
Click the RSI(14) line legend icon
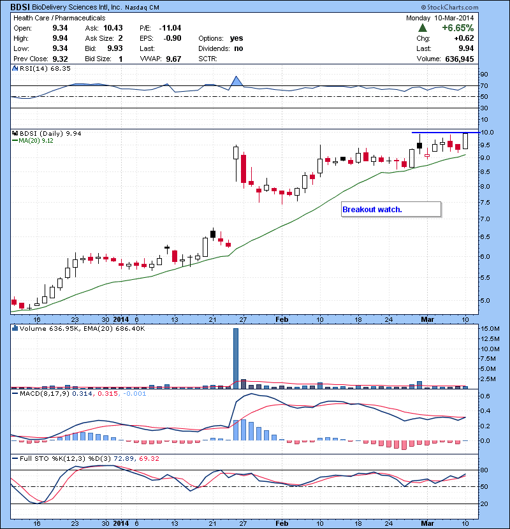coord(15,69)
